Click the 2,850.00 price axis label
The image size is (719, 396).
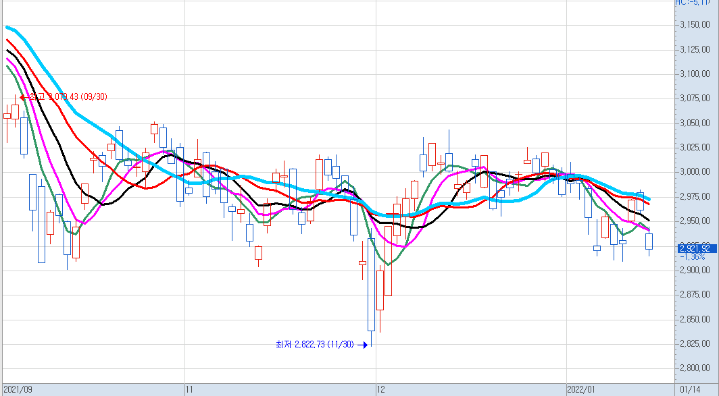695,319
